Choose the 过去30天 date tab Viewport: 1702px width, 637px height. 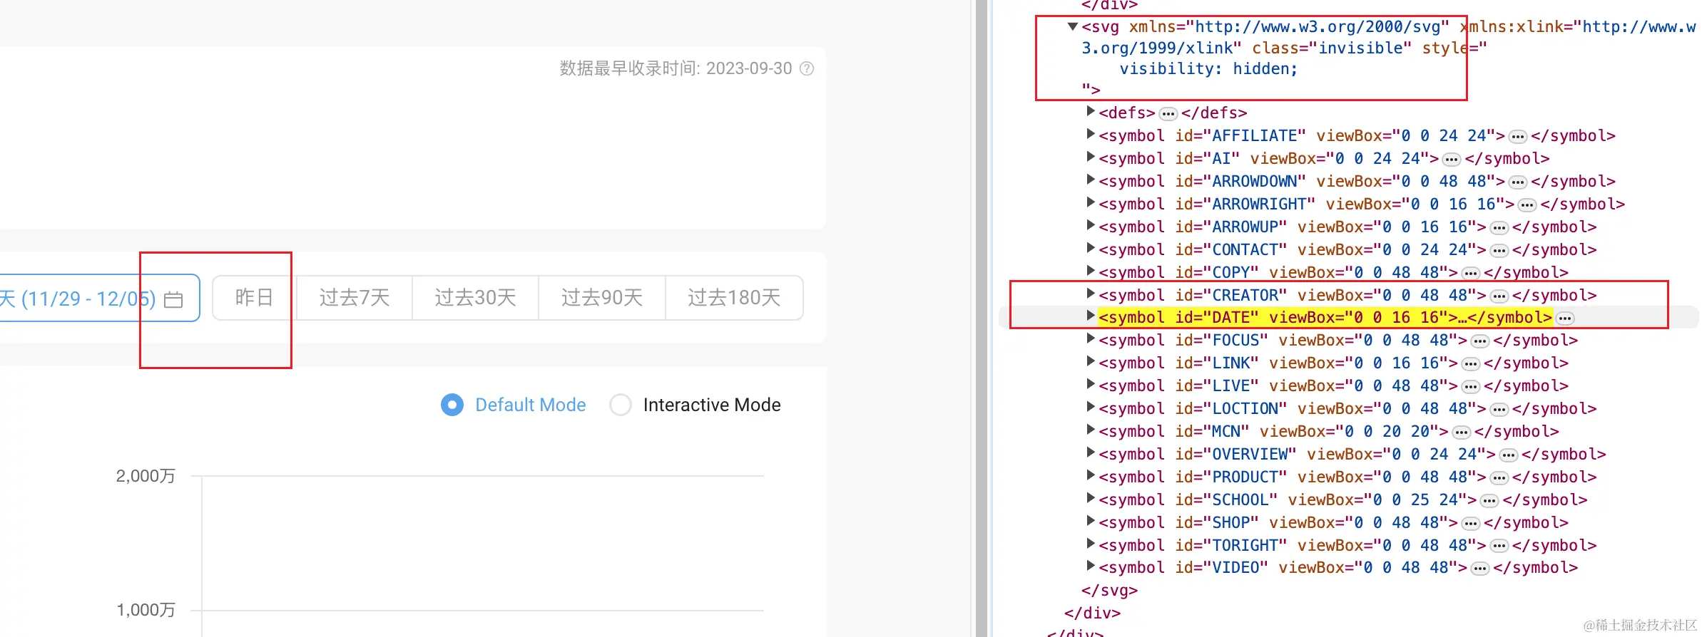(x=476, y=298)
